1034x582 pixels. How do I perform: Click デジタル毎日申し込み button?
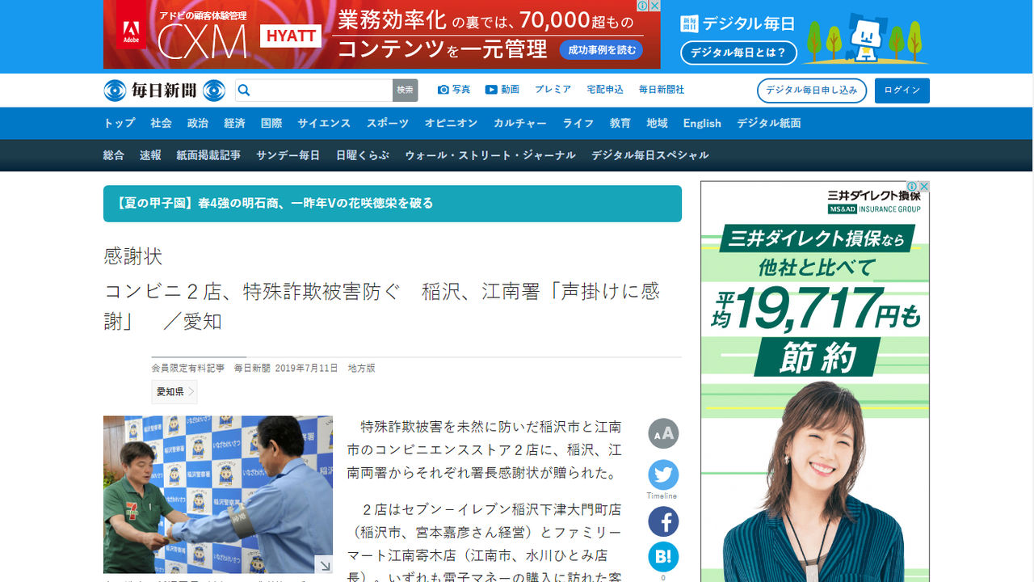click(812, 91)
